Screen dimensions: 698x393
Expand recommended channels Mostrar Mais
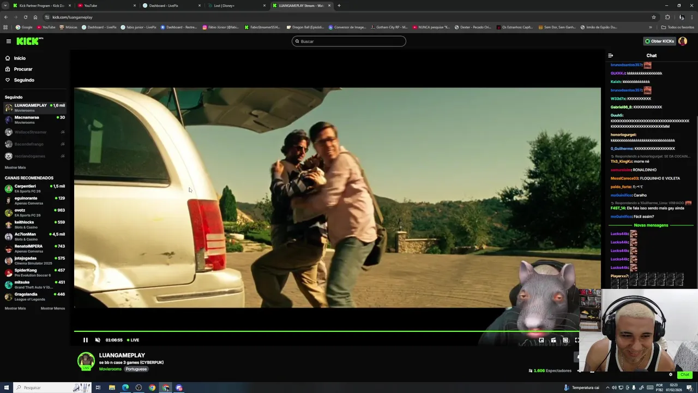15,308
